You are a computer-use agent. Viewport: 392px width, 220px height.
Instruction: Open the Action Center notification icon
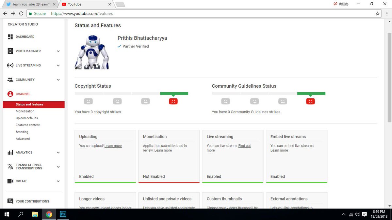pyautogui.click(x=364, y=214)
